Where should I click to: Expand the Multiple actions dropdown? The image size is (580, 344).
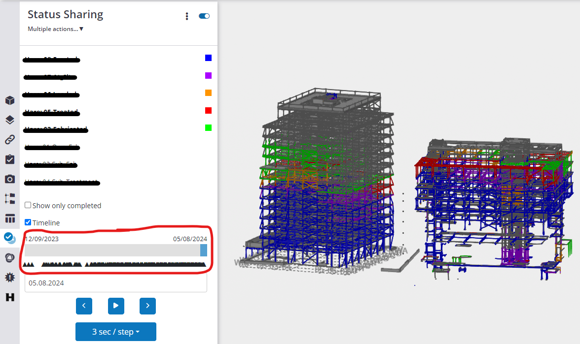coord(55,29)
